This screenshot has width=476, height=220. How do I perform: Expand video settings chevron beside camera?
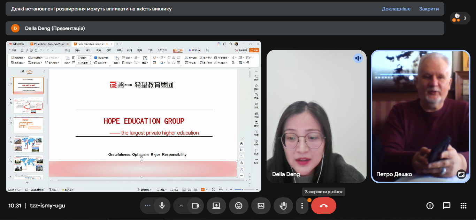(181, 206)
